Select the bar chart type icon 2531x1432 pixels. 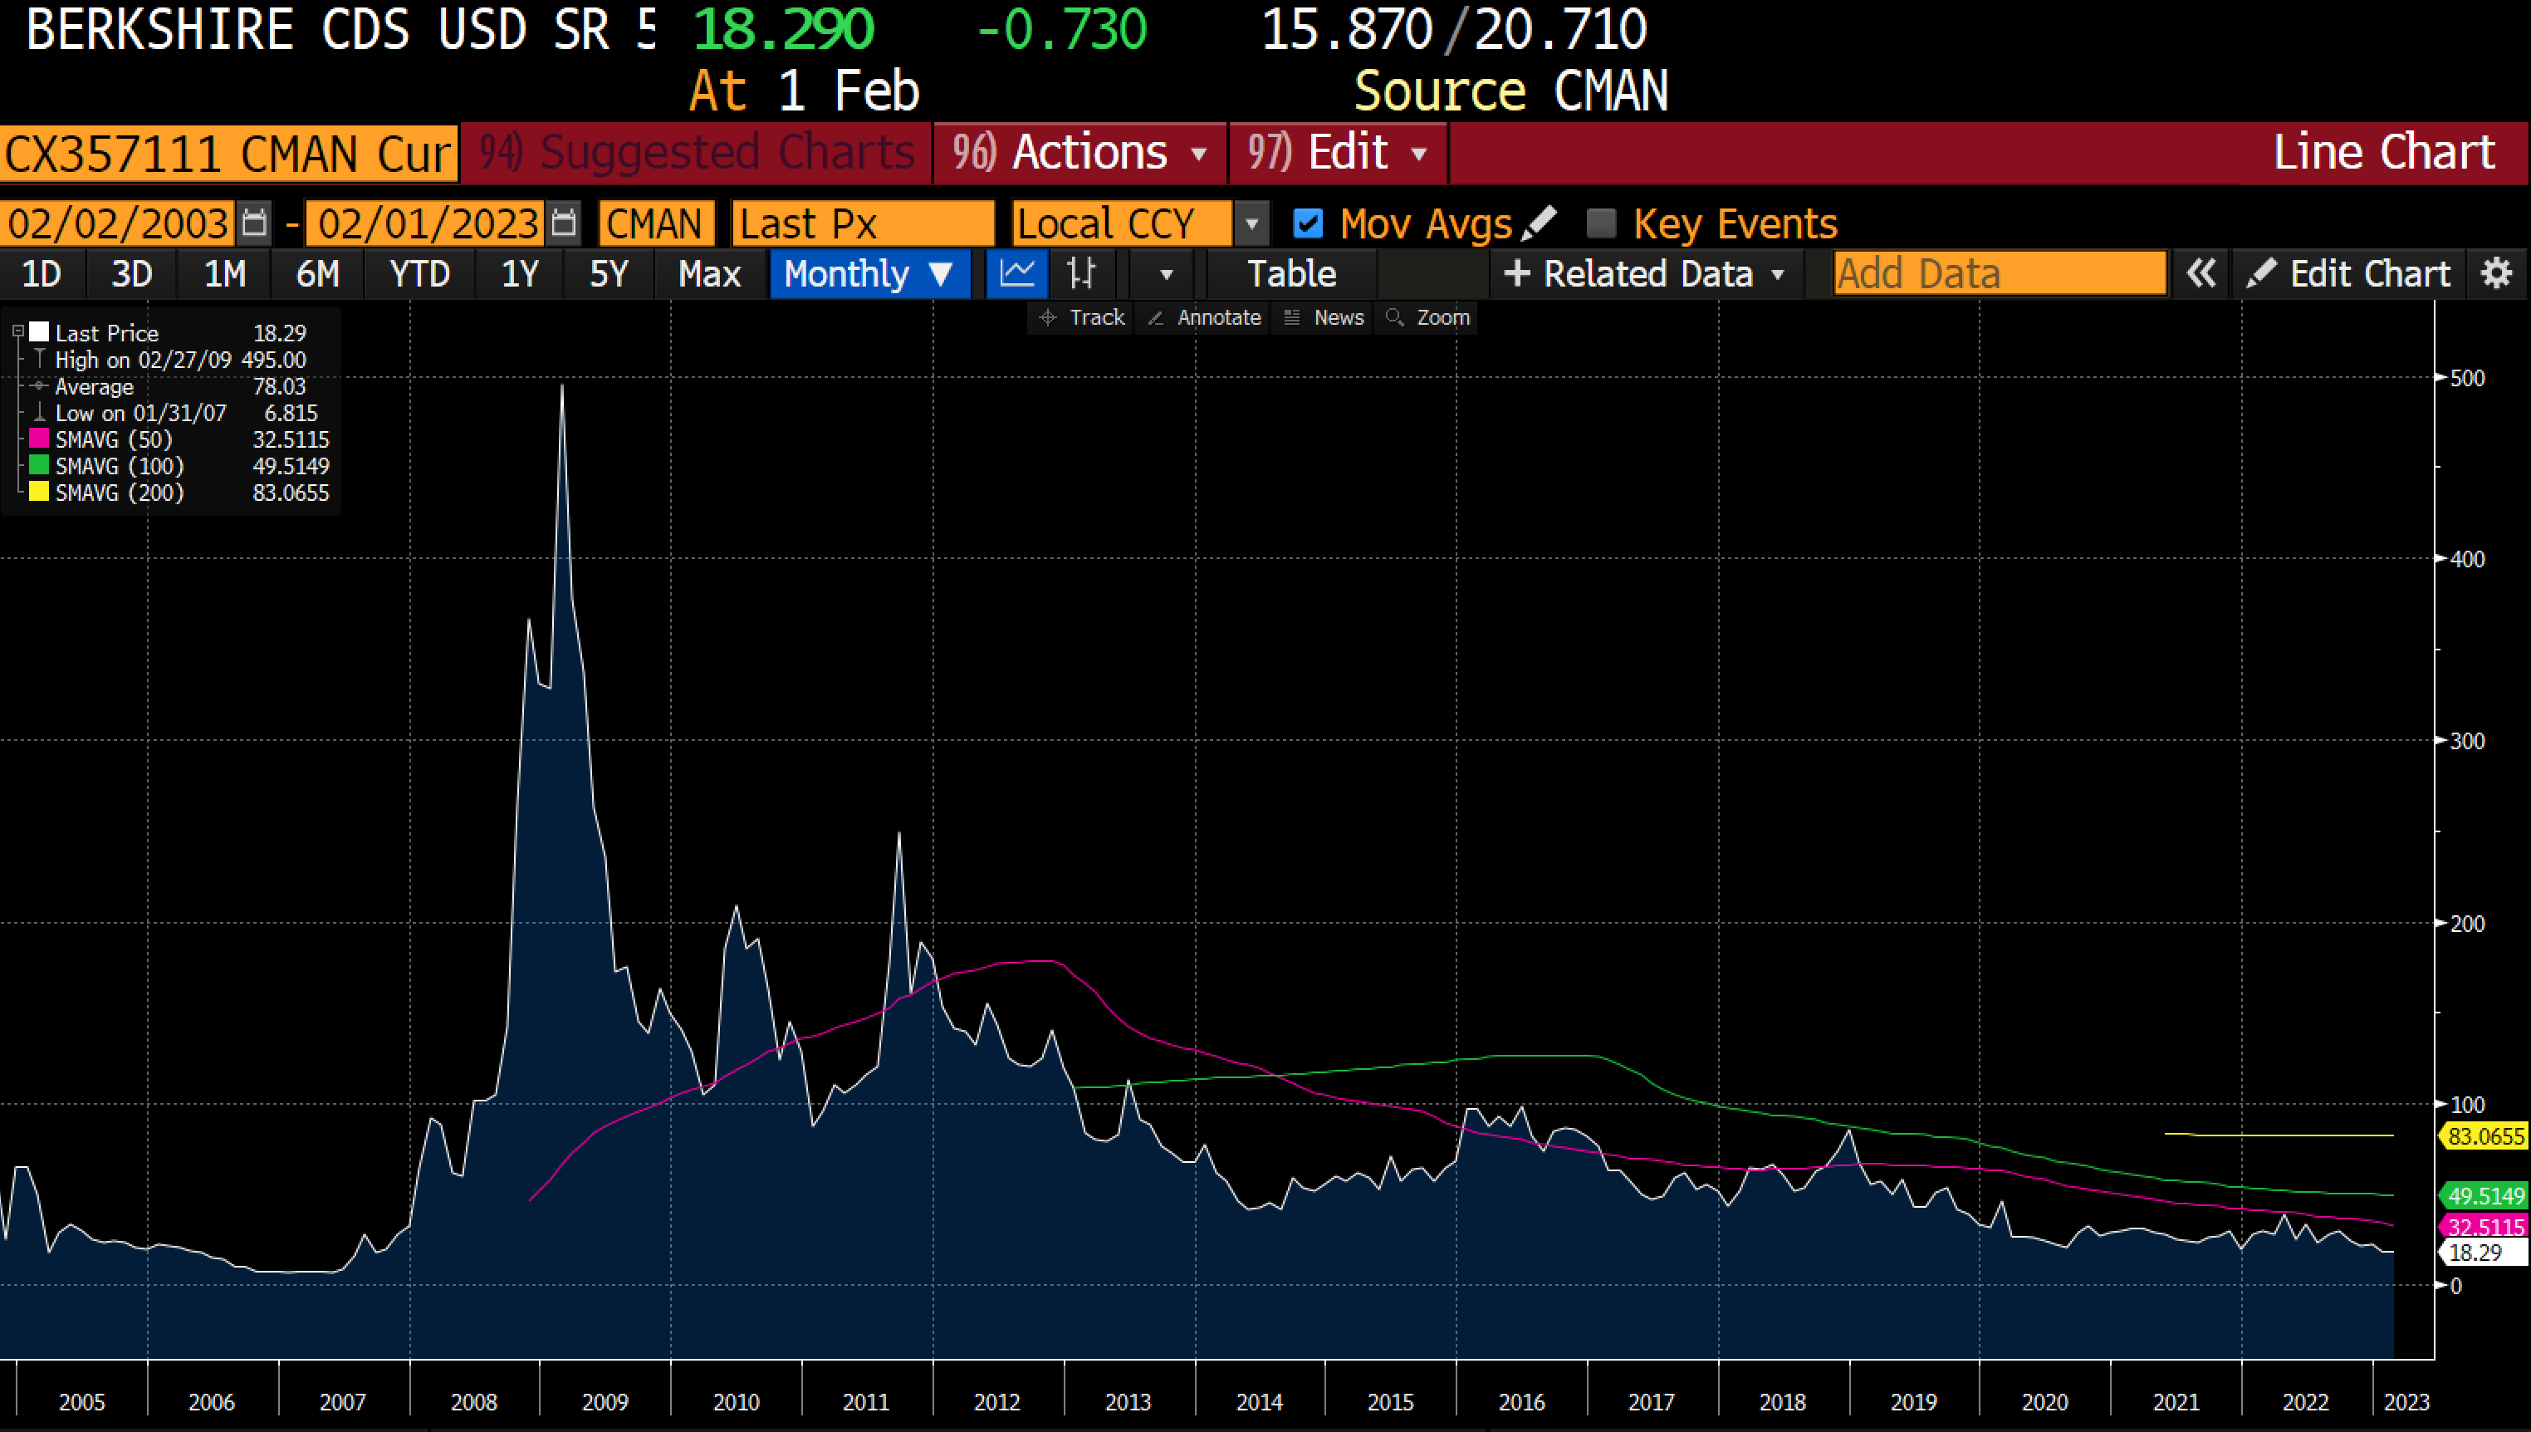click(1081, 273)
